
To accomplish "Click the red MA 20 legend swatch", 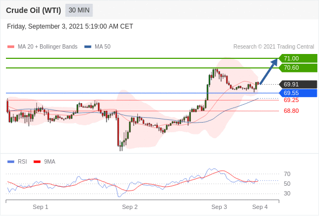I will tap(11, 47).
